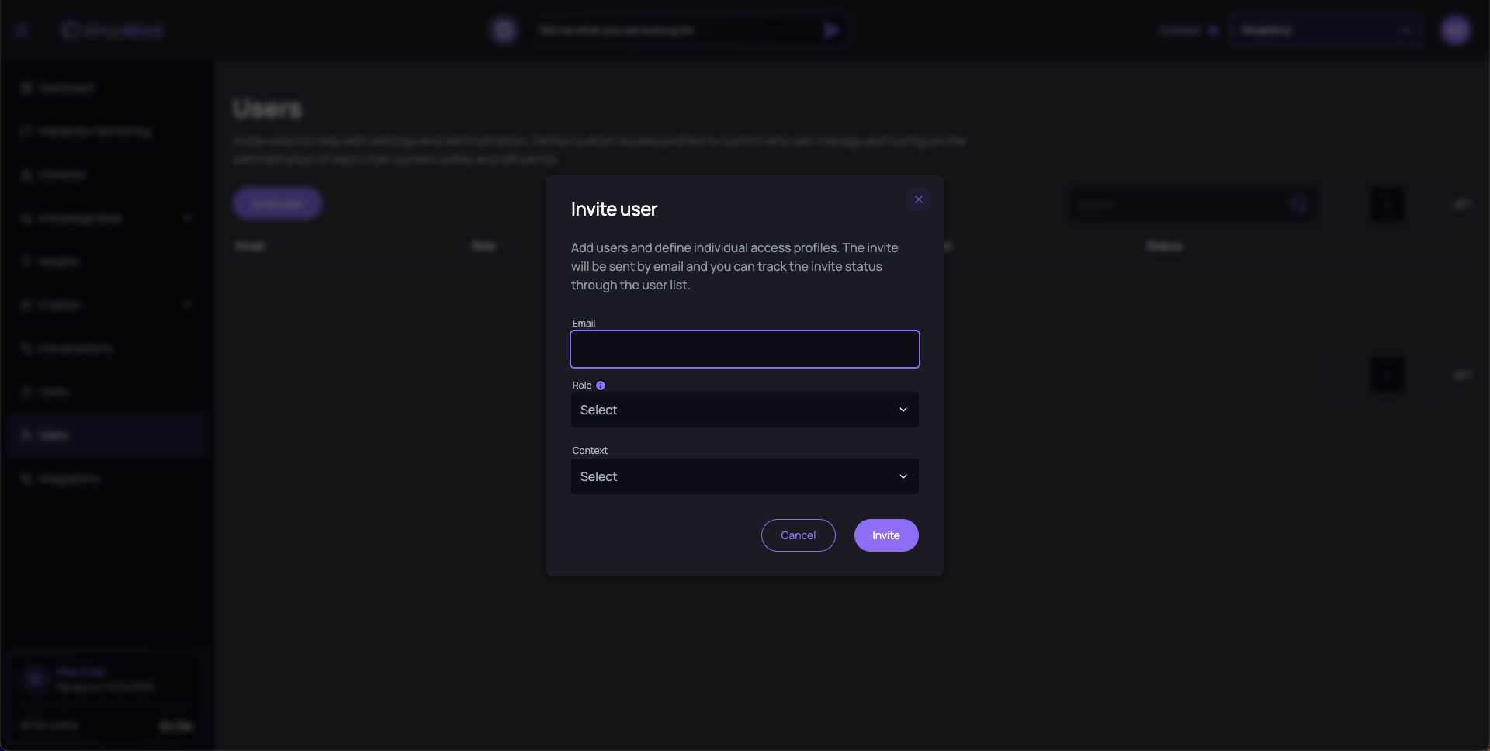Click the purple Invite user button behind dialog

click(277, 203)
